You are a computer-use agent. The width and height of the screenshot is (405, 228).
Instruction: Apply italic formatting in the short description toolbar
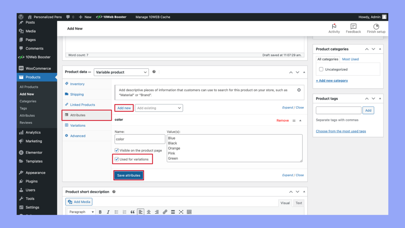[x=108, y=212]
